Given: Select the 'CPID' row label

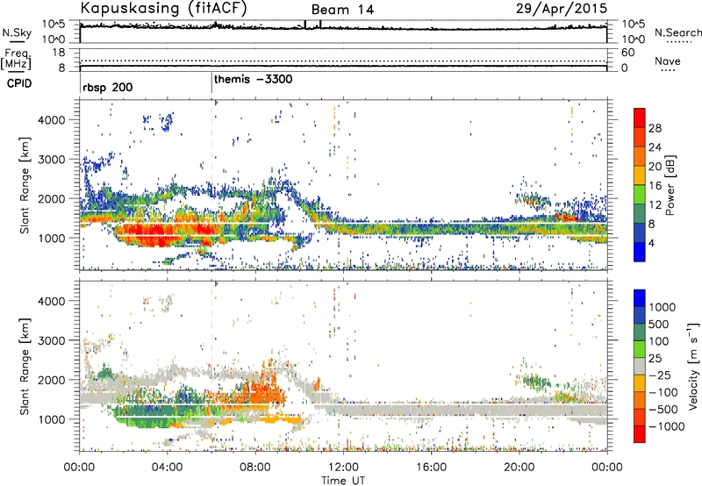Looking at the screenshot, I should pyautogui.click(x=19, y=83).
